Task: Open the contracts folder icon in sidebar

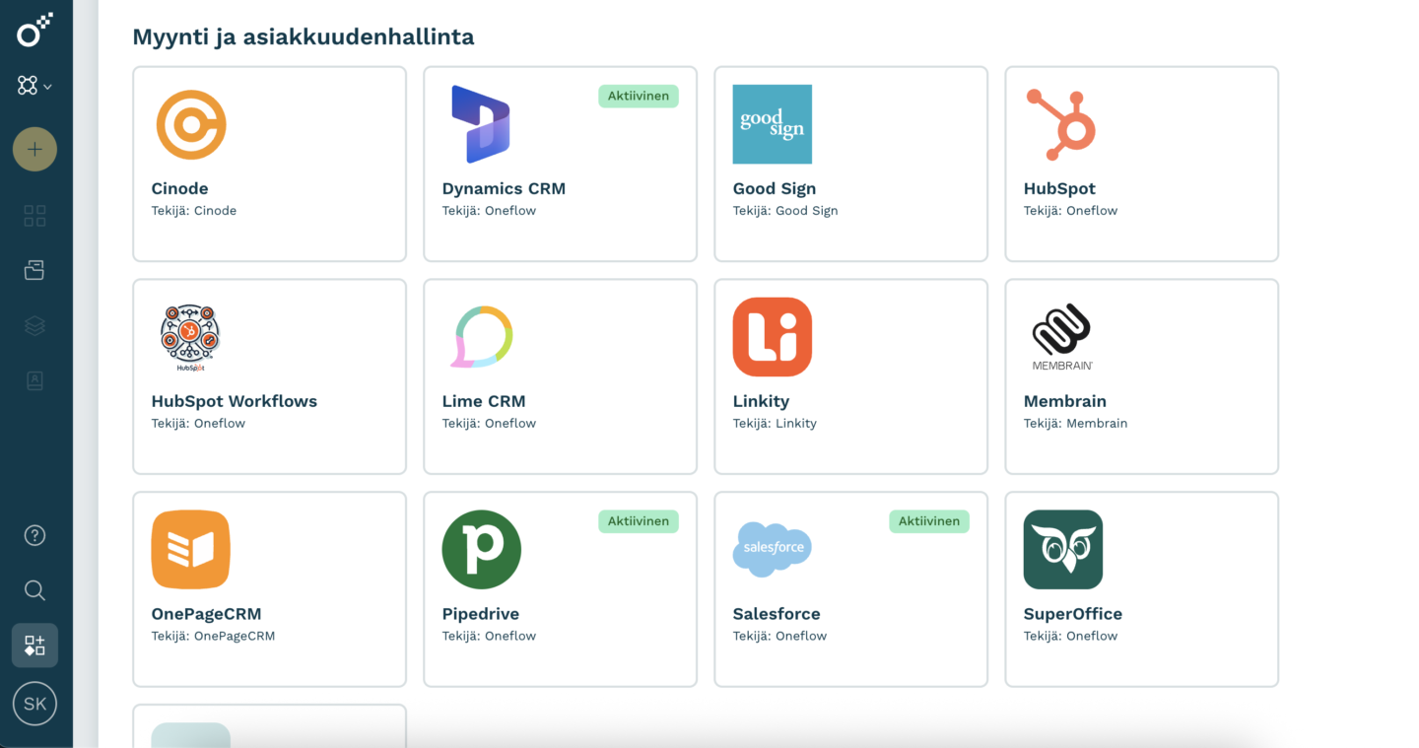Action: pos(34,269)
